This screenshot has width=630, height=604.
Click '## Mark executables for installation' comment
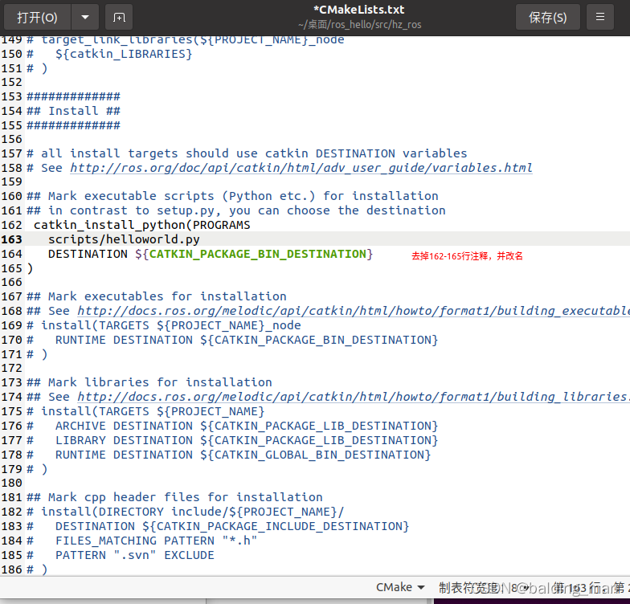(x=156, y=296)
